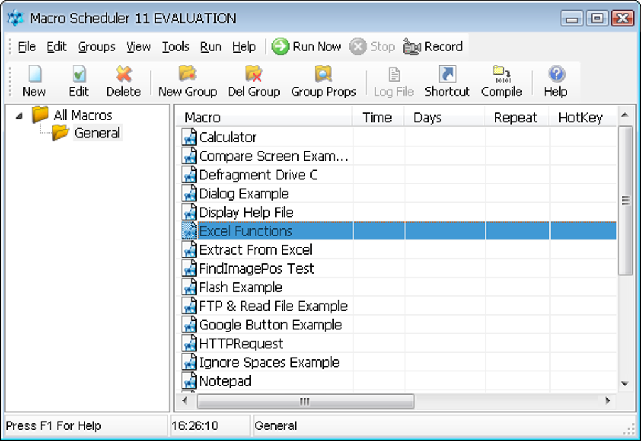Select the Extract From Excel macro
This screenshot has width=641, height=441.
click(x=256, y=250)
